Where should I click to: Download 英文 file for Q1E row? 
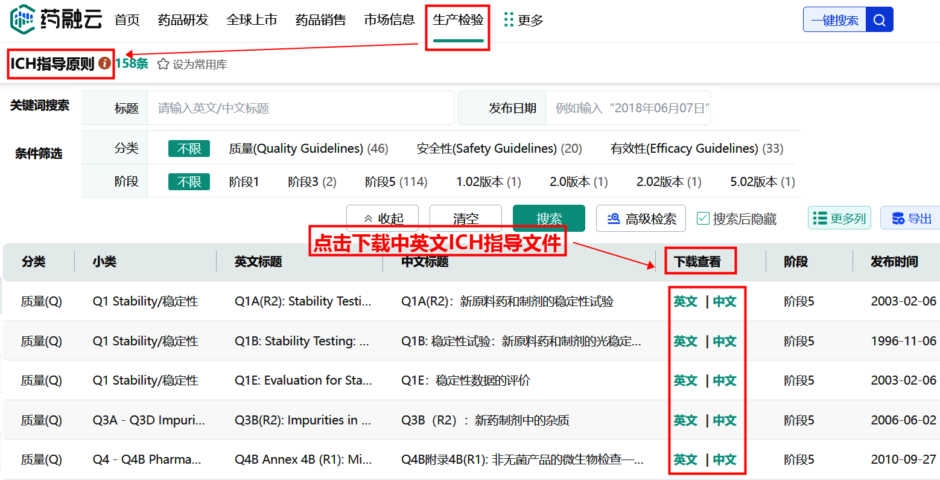[685, 380]
